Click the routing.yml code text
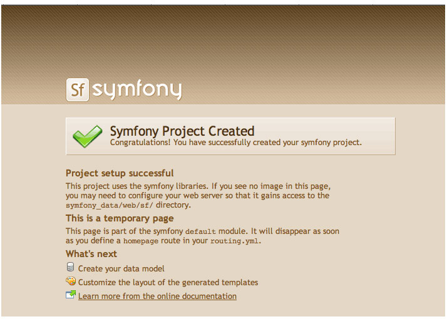Image resolution: width=447 pixels, height=319 pixels. click(x=234, y=241)
